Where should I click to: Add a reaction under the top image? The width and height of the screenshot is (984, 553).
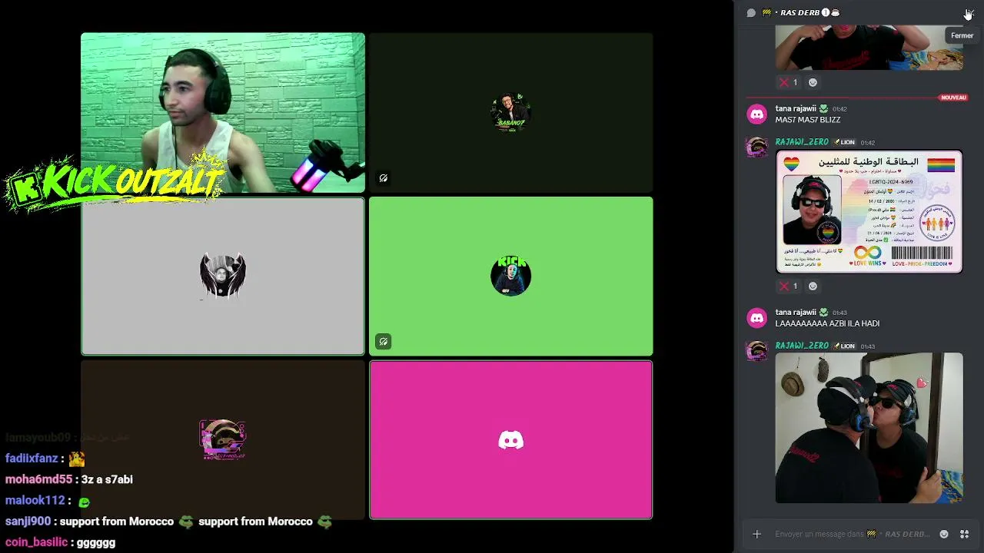tap(813, 82)
